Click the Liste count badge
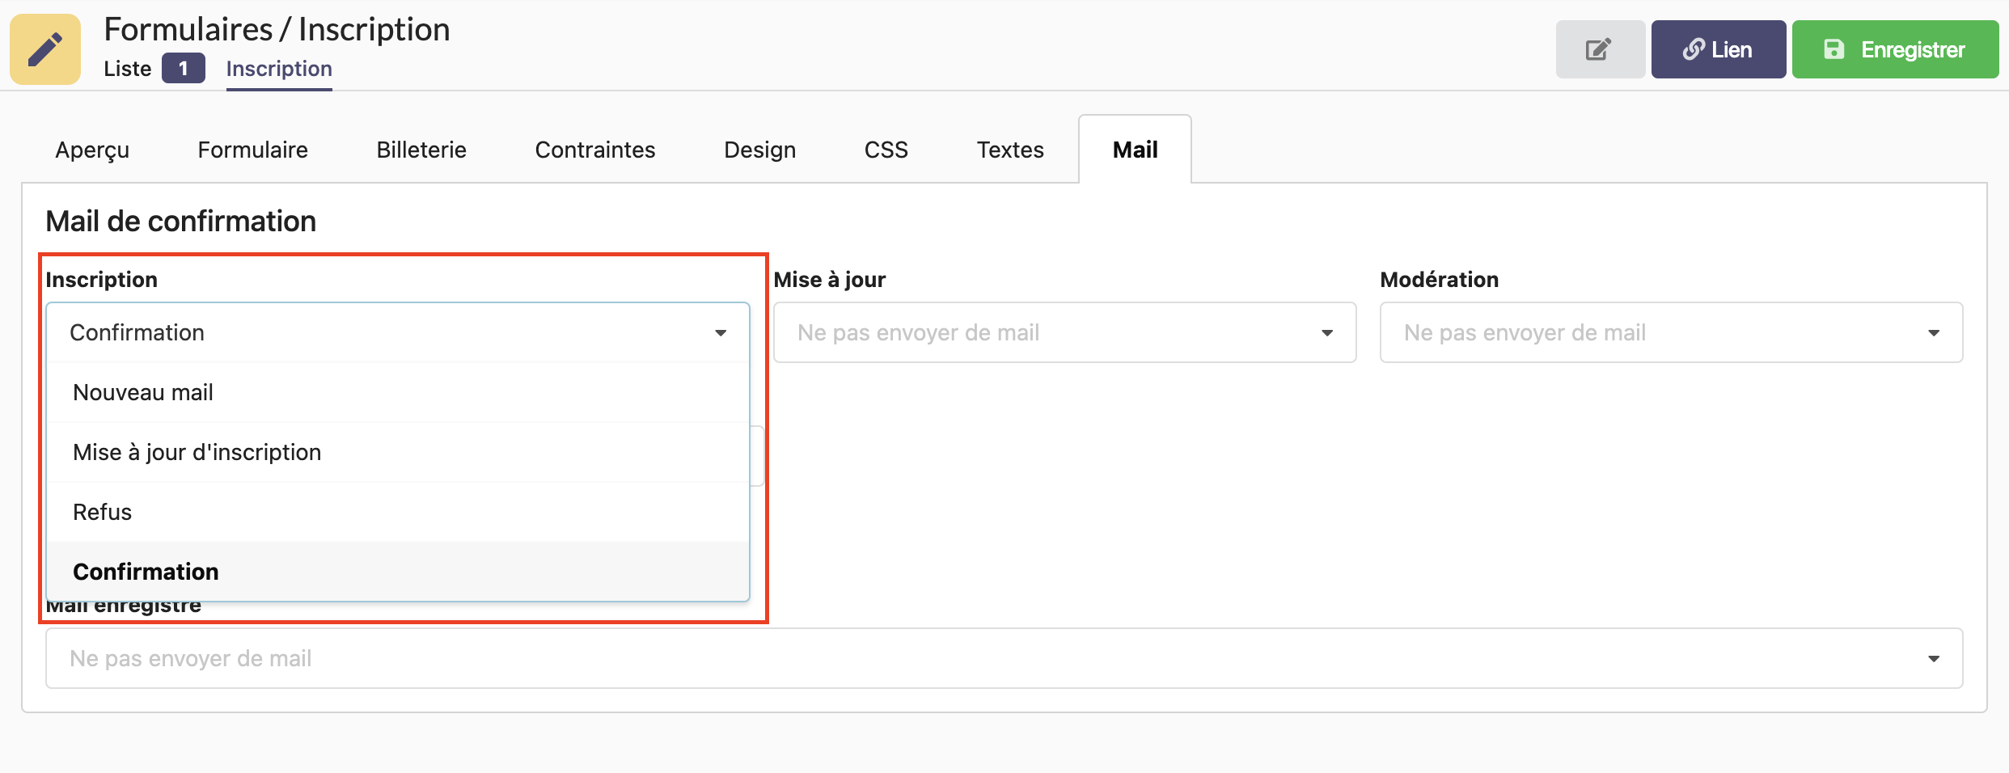2009x773 pixels. click(x=183, y=69)
